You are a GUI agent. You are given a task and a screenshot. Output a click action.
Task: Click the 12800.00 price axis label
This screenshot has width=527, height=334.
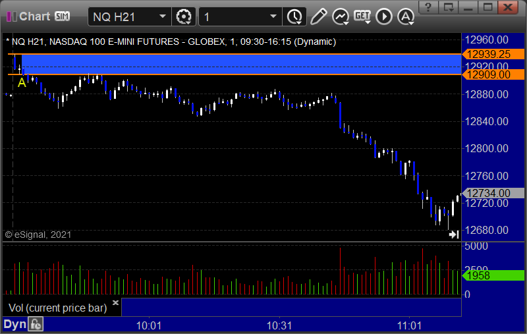click(486, 148)
